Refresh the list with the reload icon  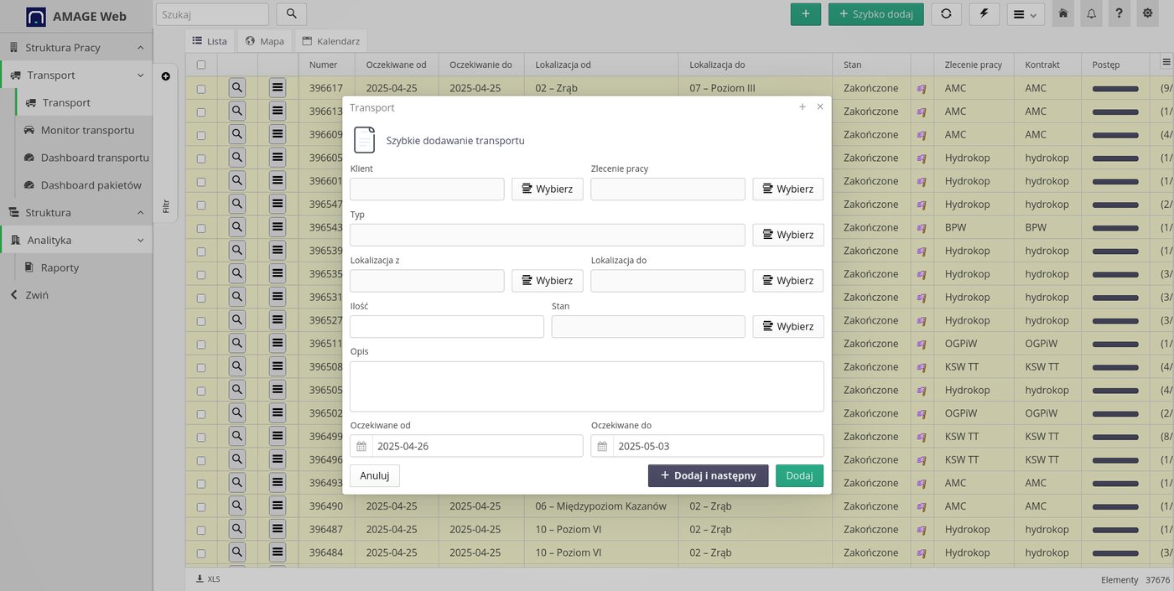pyautogui.click(x=946, y=14)
